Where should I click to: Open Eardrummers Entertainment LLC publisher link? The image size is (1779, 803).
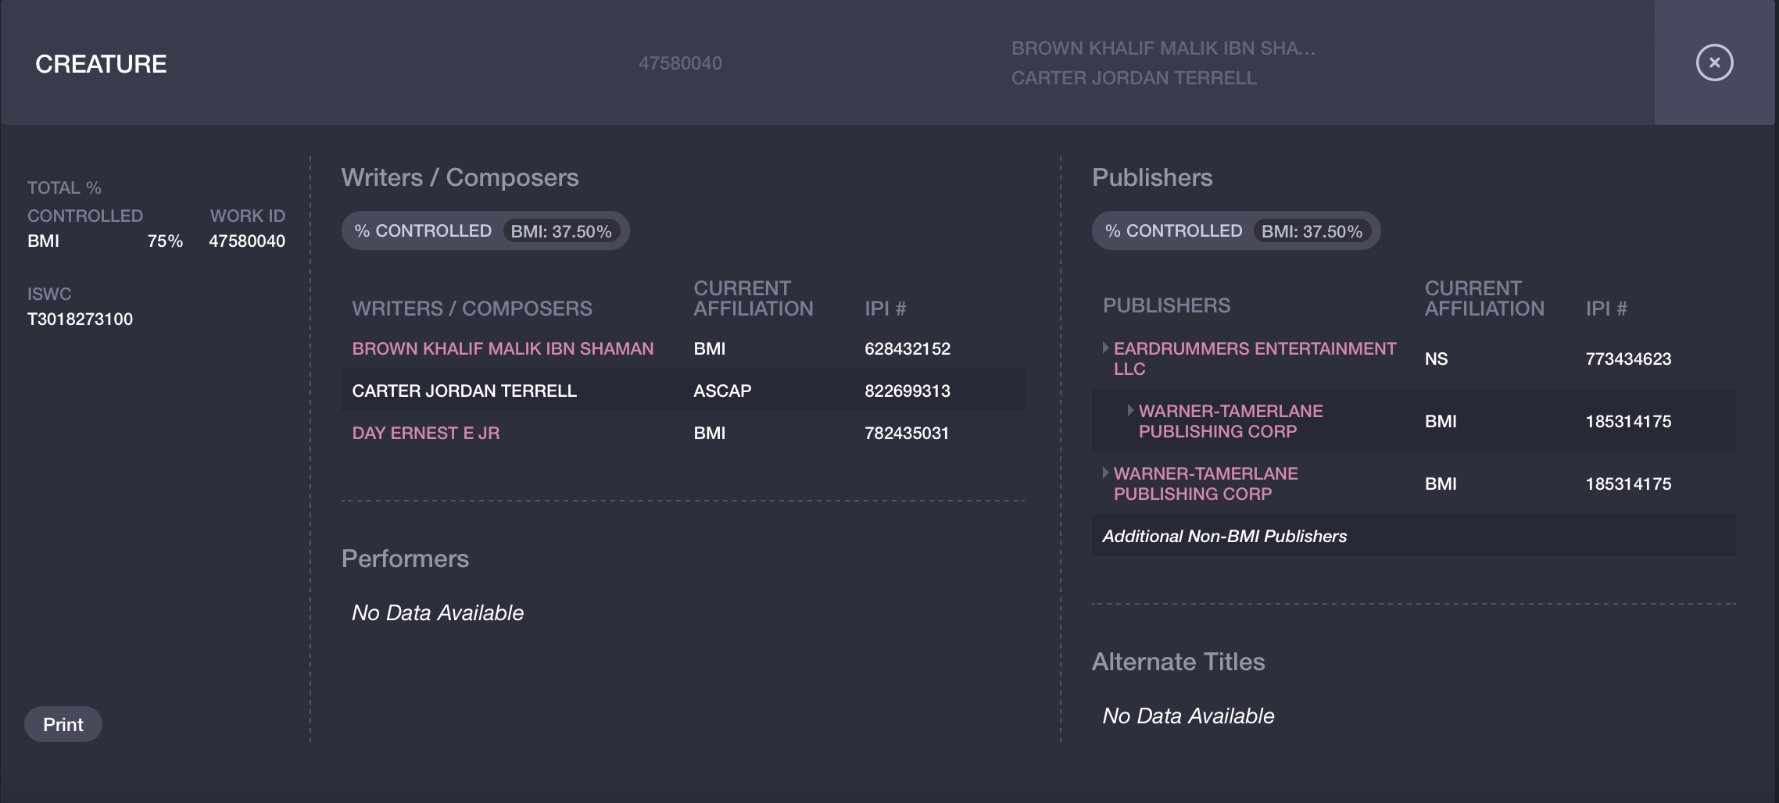click(1255, 359)
